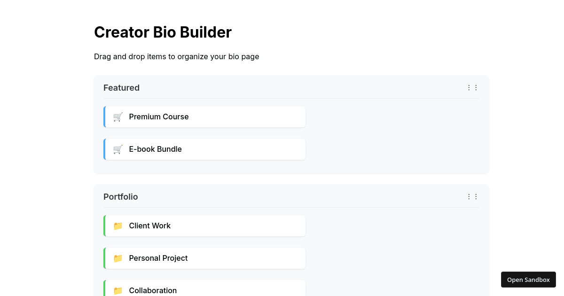Click the Collaboration item label
Image resolution: width=564 pixels, height=296 pixels.
click(153, 291)
